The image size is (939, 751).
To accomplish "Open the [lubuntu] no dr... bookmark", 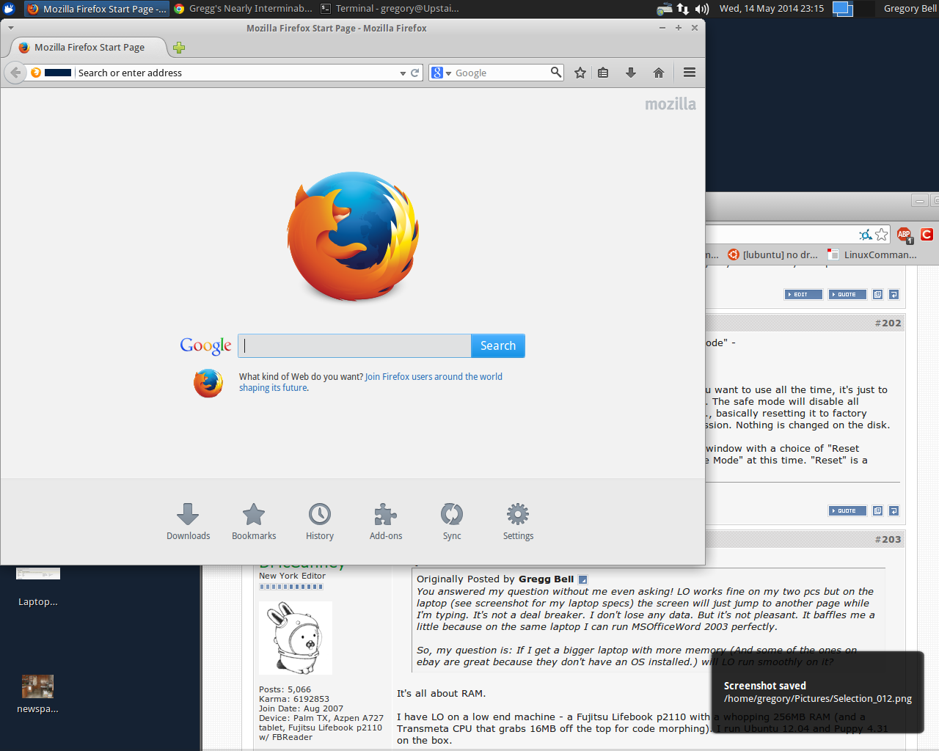I will 772,254.
